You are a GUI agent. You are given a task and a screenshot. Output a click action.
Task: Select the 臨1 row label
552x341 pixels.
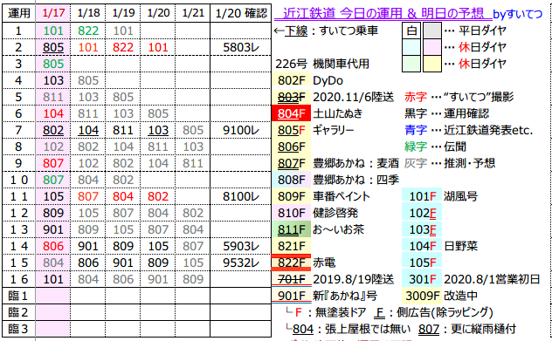tap(19, 296)
